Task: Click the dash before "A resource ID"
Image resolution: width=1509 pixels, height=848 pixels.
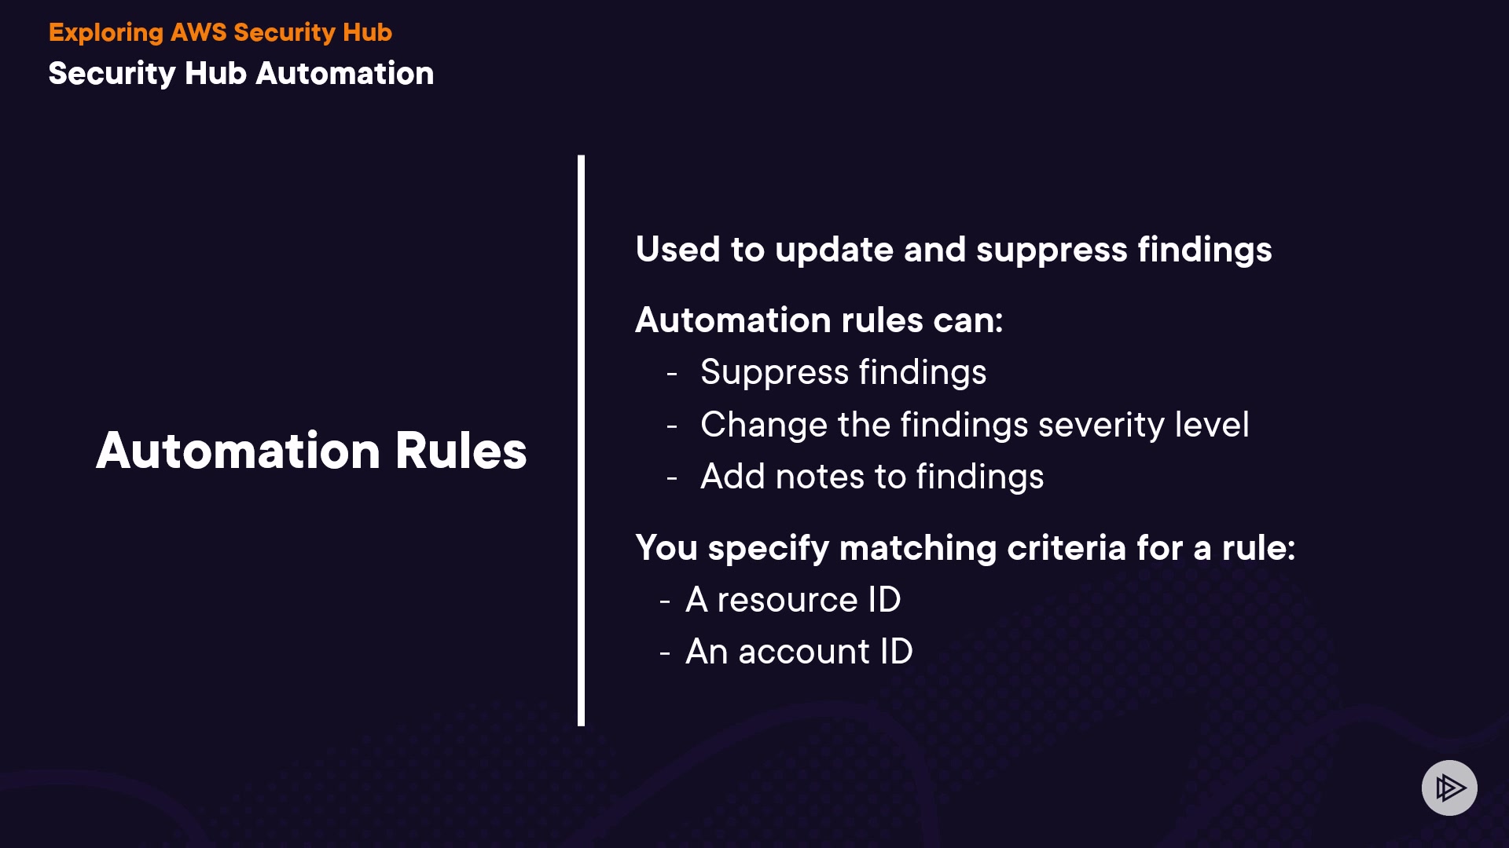Action: (x=665, y=601)
